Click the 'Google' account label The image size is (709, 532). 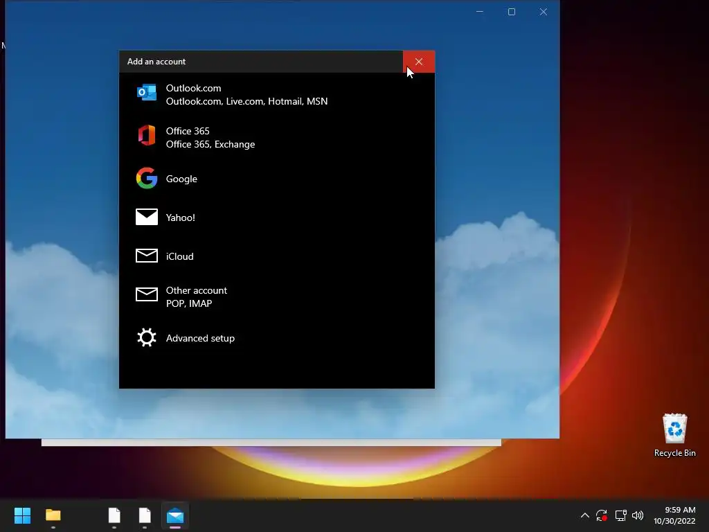pos(181,179)
